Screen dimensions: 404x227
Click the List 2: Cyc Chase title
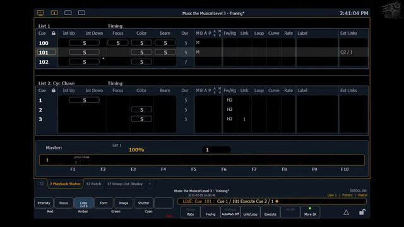56,83
